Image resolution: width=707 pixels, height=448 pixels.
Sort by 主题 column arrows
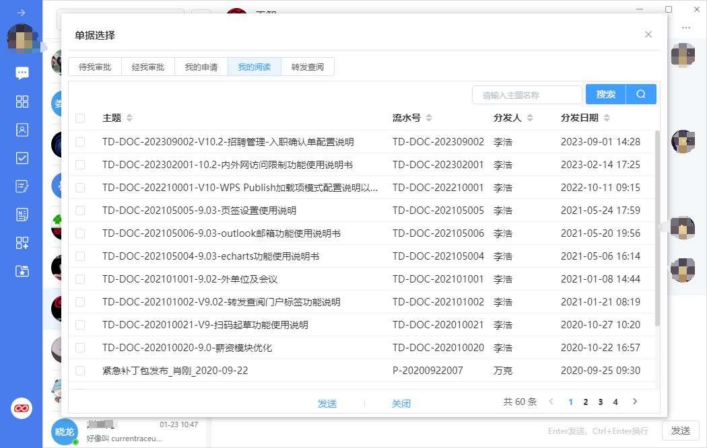pos(129,118)
